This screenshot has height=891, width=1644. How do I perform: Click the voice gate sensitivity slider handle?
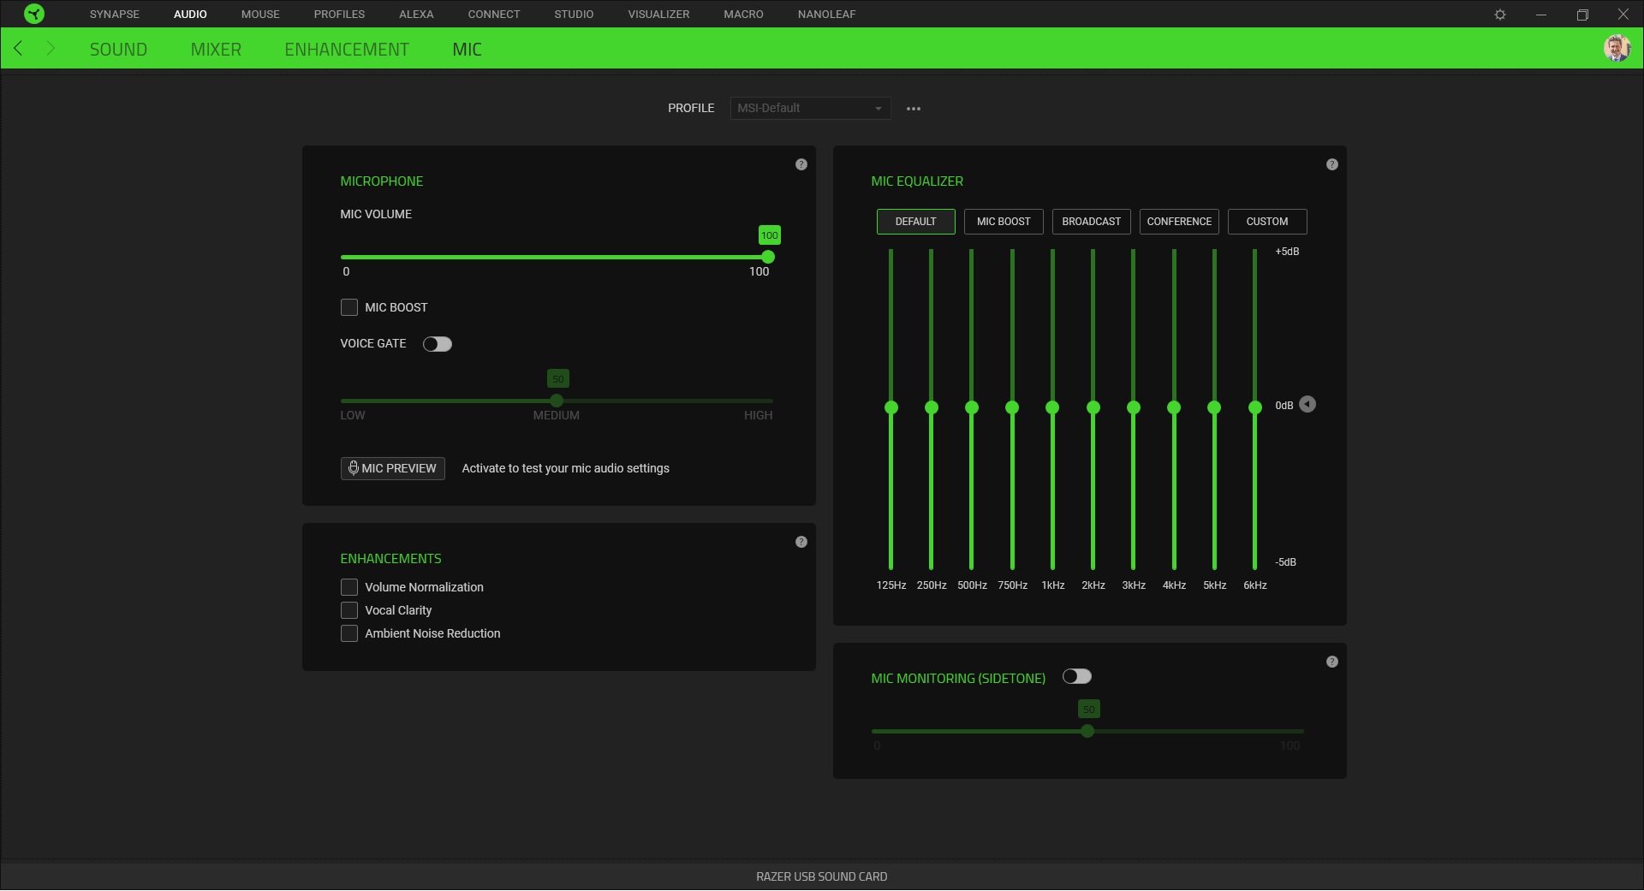point(557,401)
